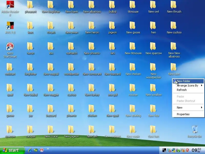
Task: Choose Refresh from the context menu
Action: [188, 90]
